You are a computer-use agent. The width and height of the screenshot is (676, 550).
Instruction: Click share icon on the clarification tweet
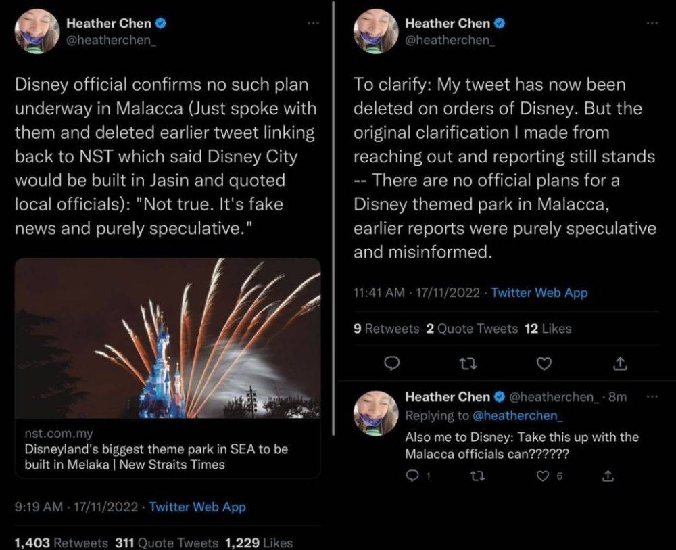(x=618, y=364)
